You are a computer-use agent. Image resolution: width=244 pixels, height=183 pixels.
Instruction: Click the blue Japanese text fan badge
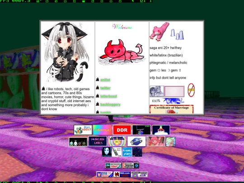tap(127, 152)
